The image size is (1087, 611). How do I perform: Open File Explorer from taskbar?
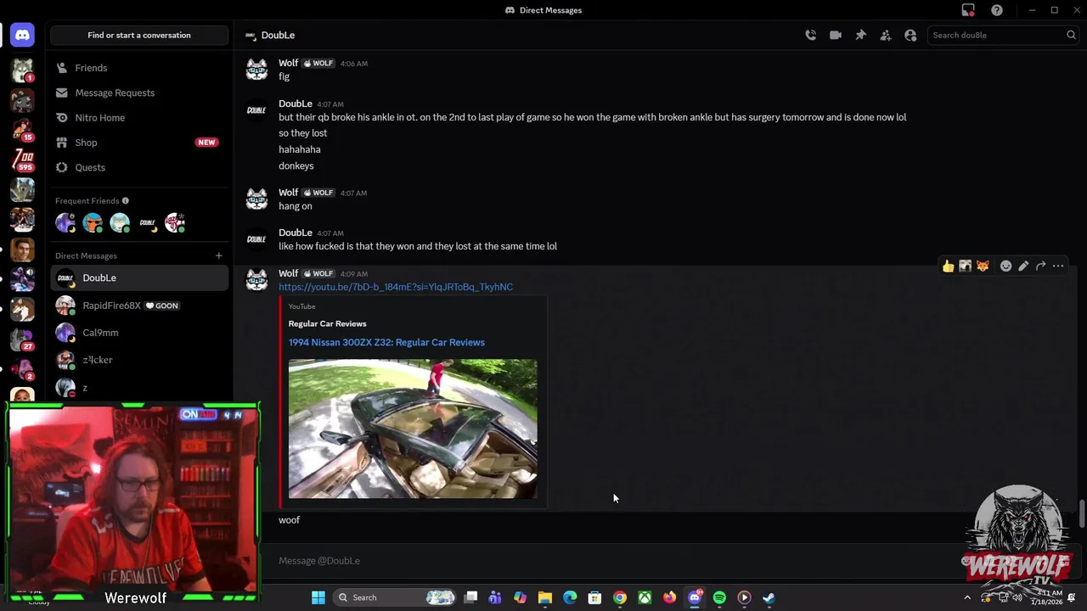tap(545, 597)
